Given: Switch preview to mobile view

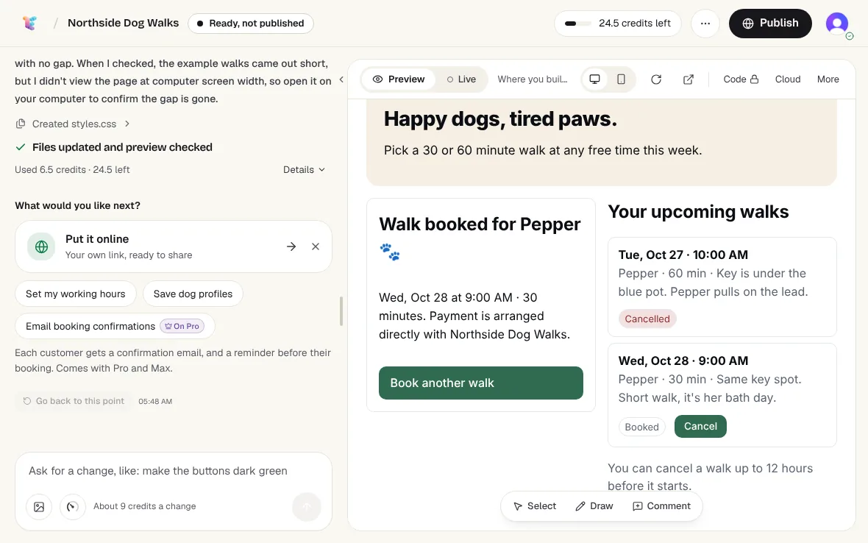Looking at the screenshot, I should coord(621,79).
